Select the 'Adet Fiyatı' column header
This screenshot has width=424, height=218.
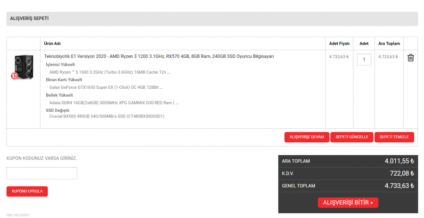tap(339, 43)
